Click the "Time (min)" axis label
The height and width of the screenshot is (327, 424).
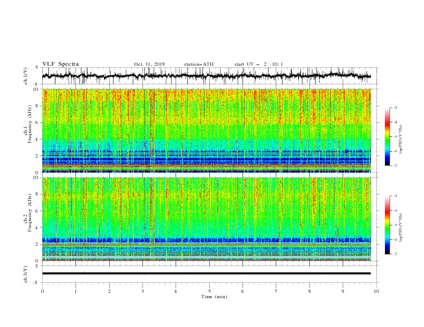(x=214, y=297)
